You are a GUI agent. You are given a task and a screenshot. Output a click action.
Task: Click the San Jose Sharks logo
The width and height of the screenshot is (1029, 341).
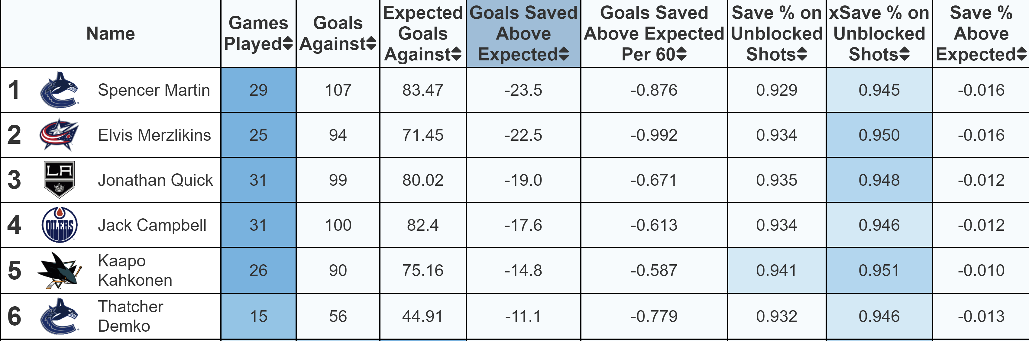pyautogui.click(x=59, y=270)
